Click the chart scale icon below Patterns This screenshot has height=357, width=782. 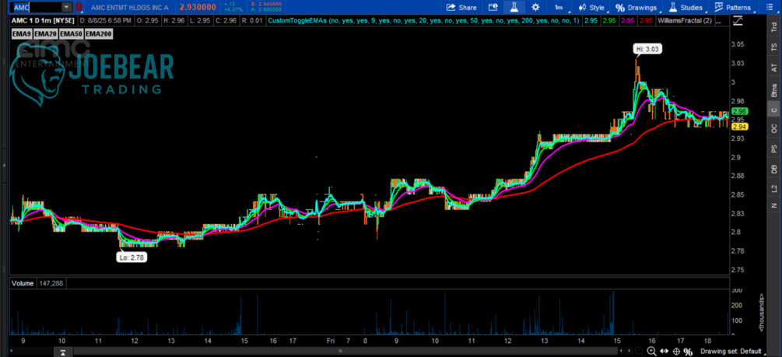point(738,20)
